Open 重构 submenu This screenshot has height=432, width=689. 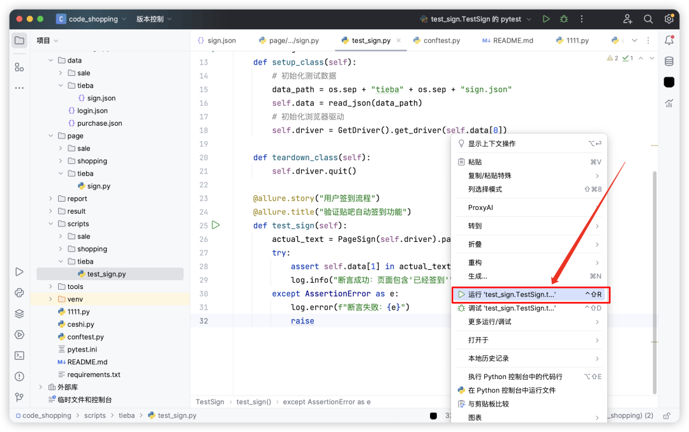(531, 263)
